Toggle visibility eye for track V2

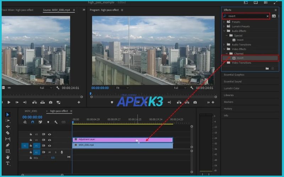tap(50, 140)
